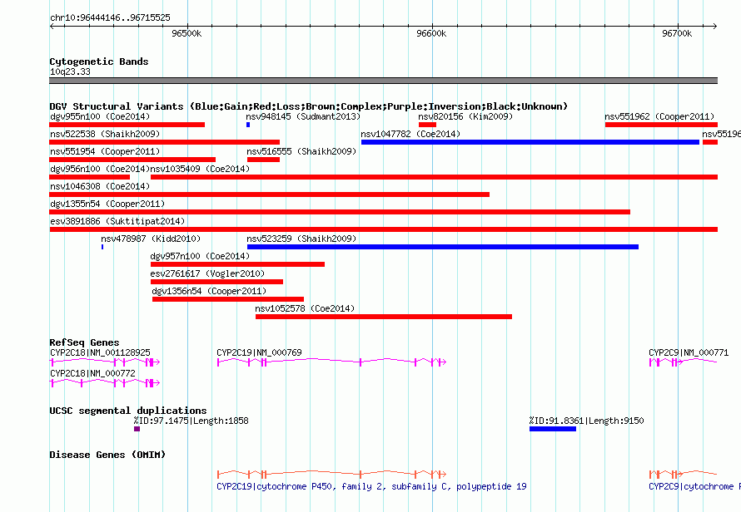The width and height of the screenshot is (741, 512).
Task: Click the dgv1356n54 (Cooper2011) label
Action: (209, 291)
